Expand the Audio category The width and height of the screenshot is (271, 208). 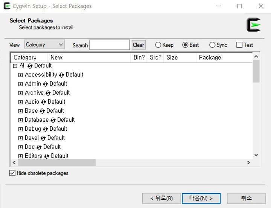point(20,102)
